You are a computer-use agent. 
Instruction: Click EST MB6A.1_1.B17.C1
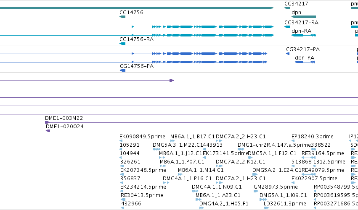193,137
